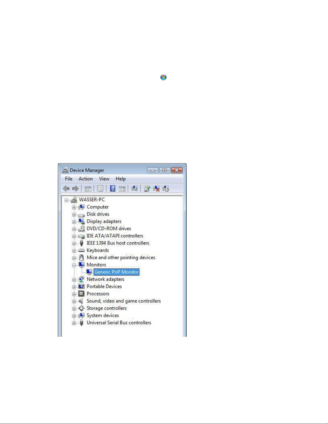Screen dimensions: 328x424
Task: Close the Device Manager window
Action: (177, 170)
